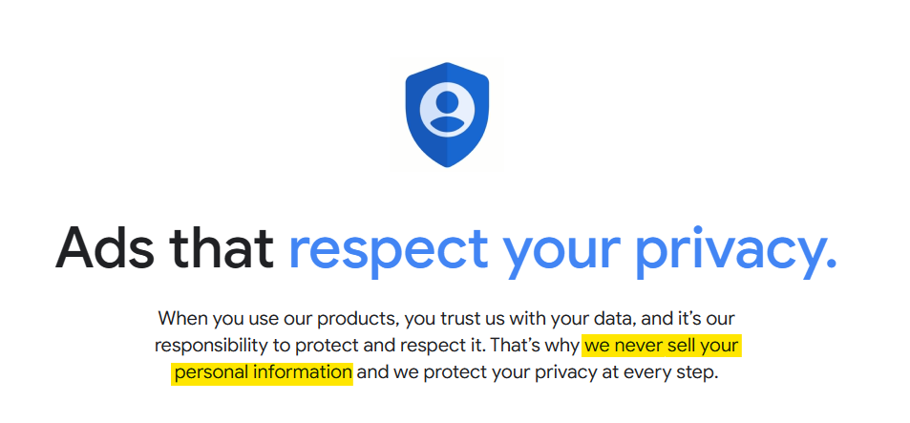The height and width of the screenshot is (423, 910).
Task: Click the word "and" right after the highlighted text
Action: pos(372,372)
